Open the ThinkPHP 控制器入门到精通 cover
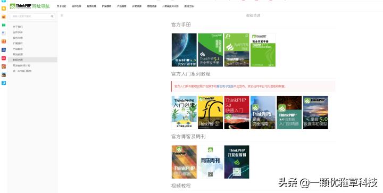The image size is (383, 193). pos(289,113)
